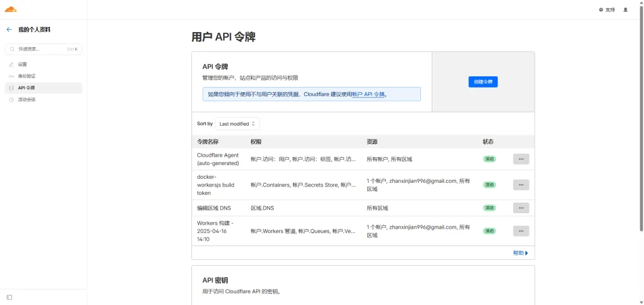Open the Sort by Last modified dropdown

237,123
